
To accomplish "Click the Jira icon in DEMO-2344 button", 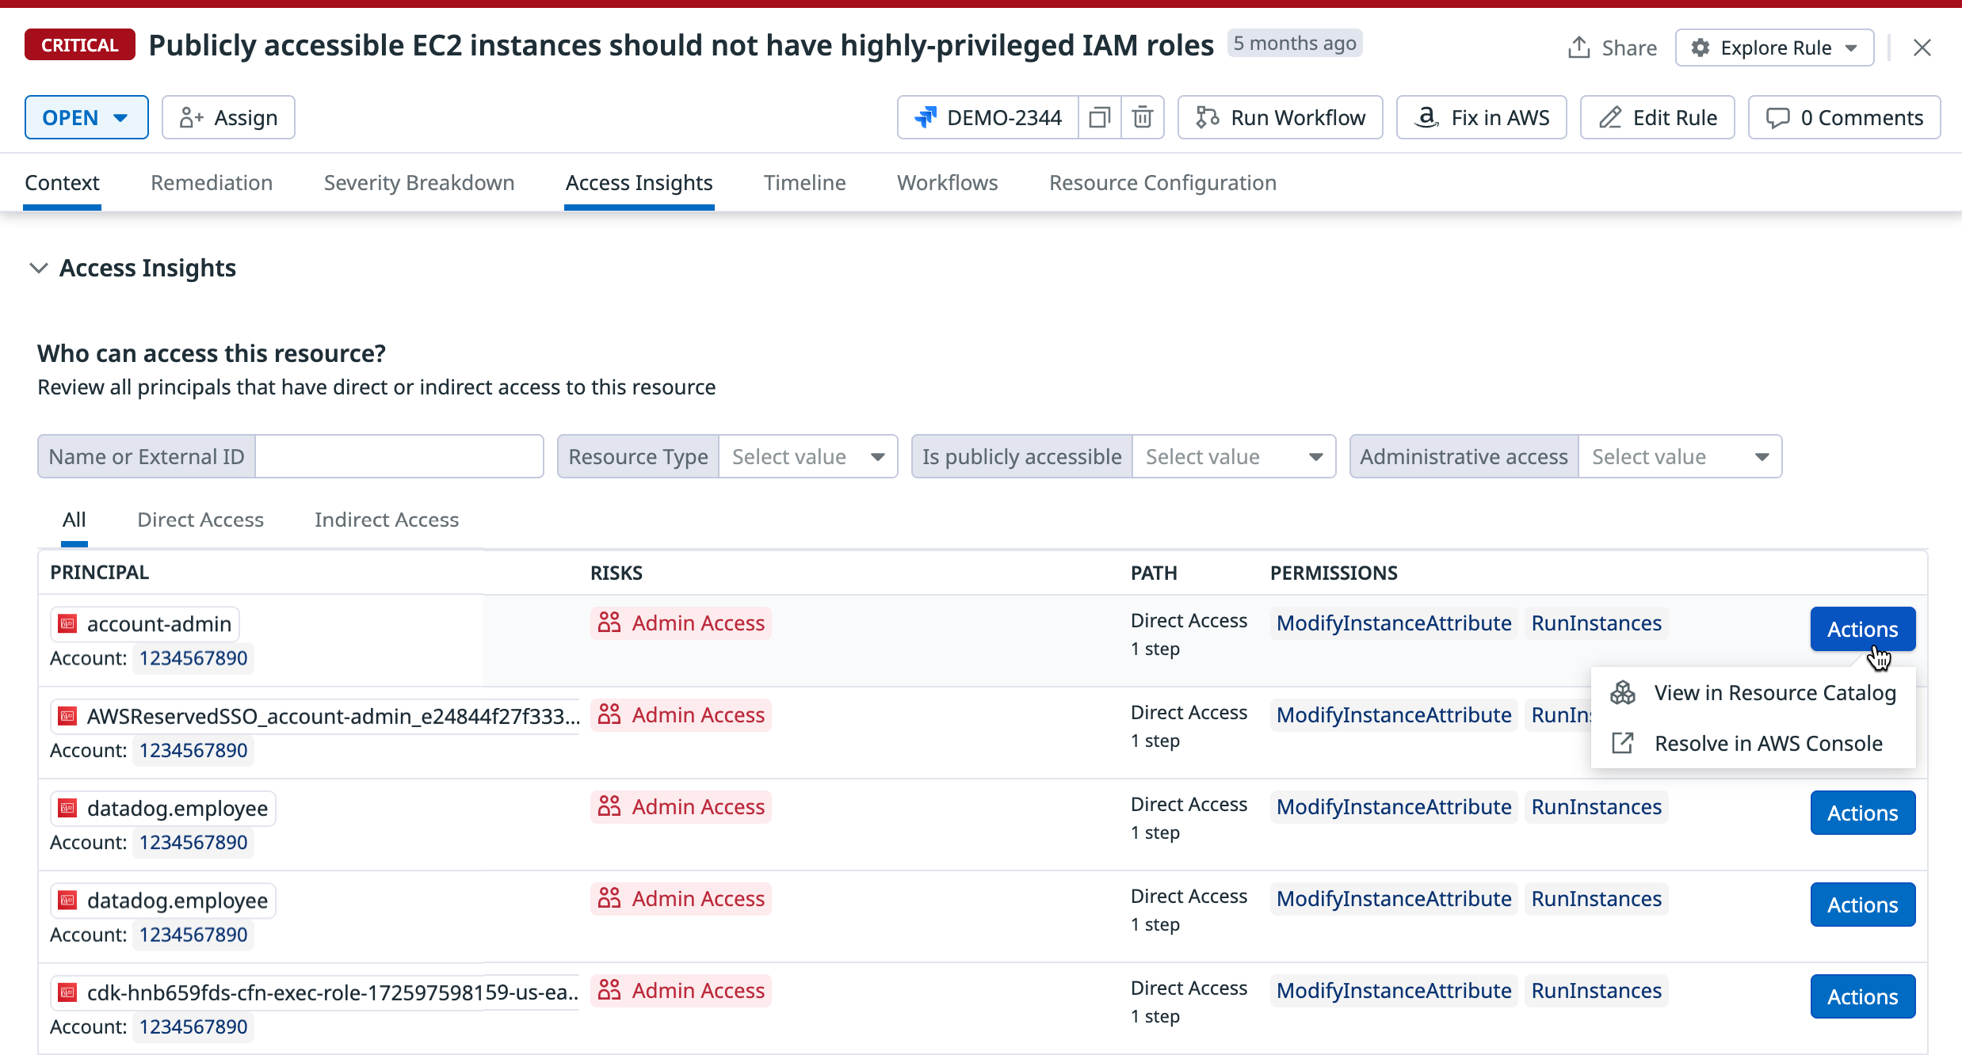I will (926, 118).
